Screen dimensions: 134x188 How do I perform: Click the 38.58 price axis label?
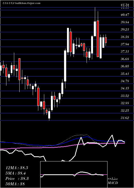[x=125, y=37]
